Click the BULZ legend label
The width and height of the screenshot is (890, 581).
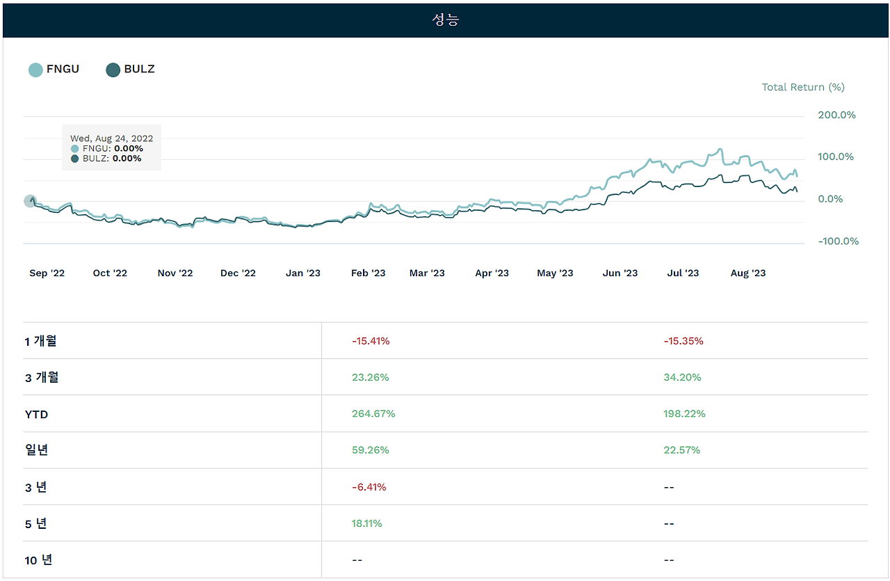pos(139,69)
